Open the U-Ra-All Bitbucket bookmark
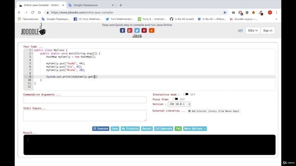This screenshot has height=166, width=296. (212, 19)
